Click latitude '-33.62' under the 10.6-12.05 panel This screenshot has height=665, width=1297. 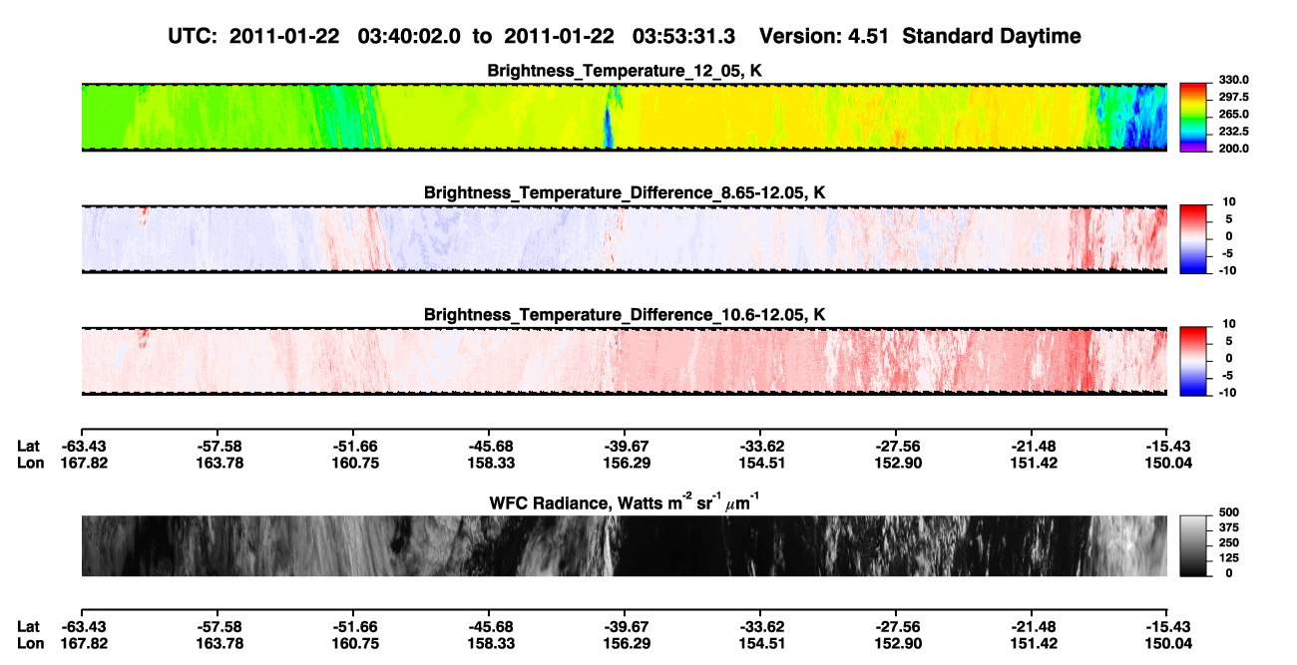tap(760, 446)
